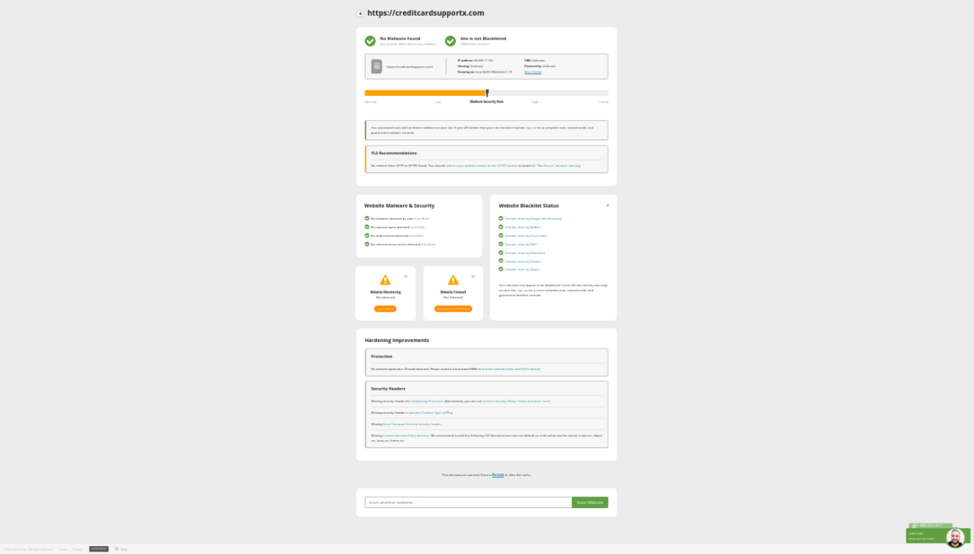Click the Site is not Blacklisted checkmark icon
The image size is (974, 554).
(x=450, y=41)
